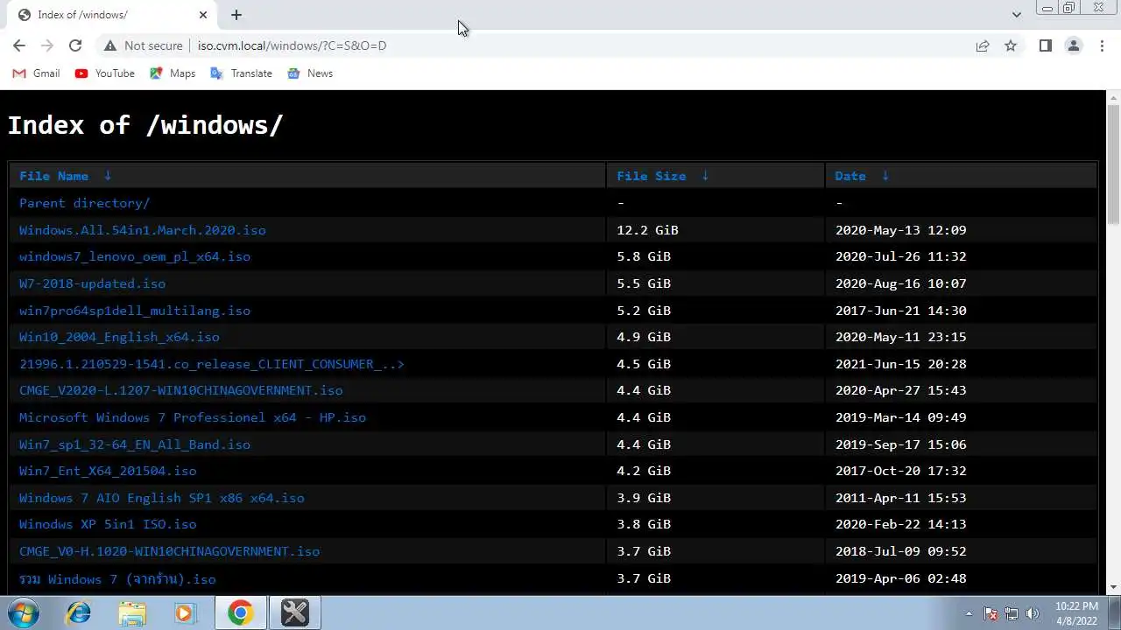Open Win7_Ent_X64_201504.iso link

(108, 471)
